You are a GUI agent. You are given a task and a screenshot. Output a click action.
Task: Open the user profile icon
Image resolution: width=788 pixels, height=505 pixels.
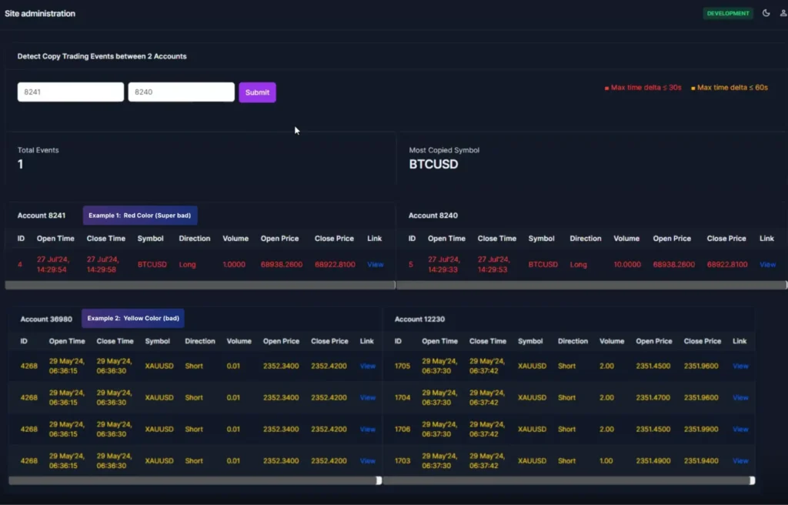pos(783,13)
